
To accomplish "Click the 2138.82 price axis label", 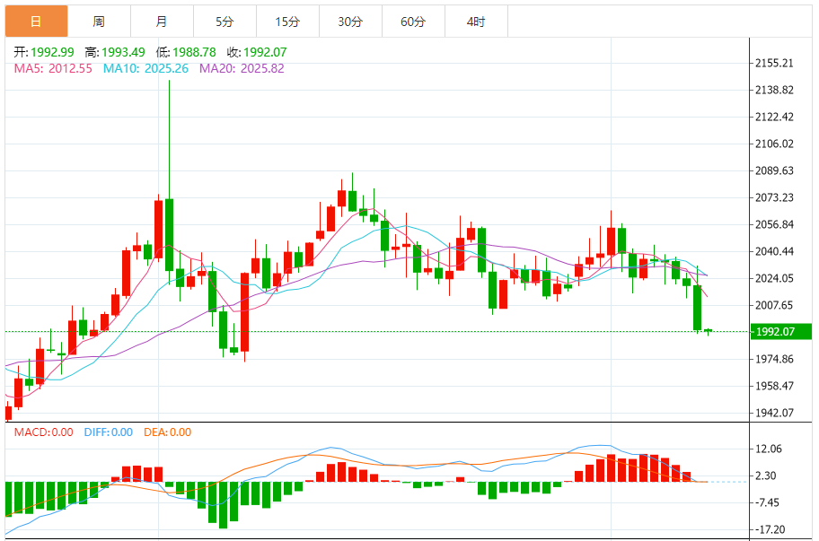I will pyautogui.click(x=774, y=90).
